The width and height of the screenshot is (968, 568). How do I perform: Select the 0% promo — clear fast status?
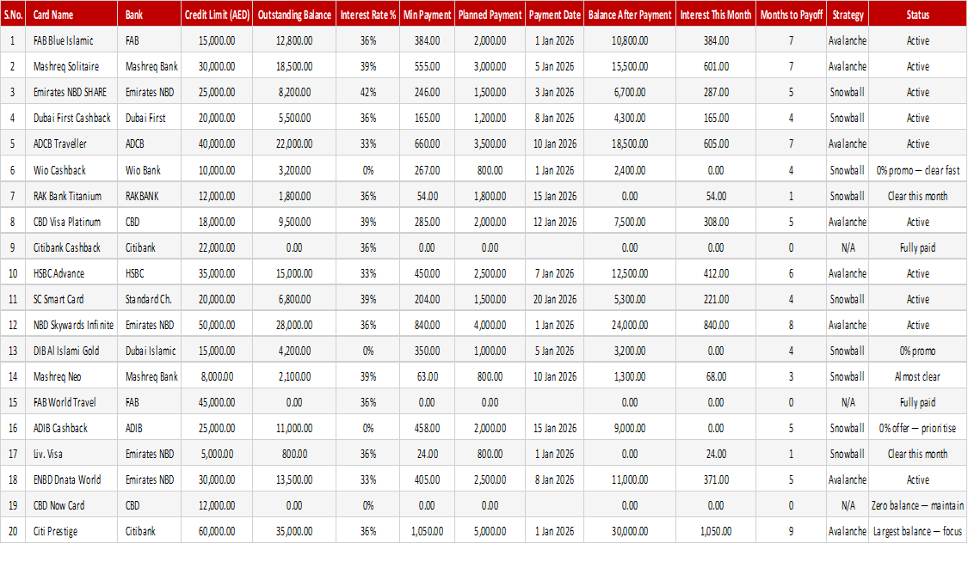coord(917,170)
